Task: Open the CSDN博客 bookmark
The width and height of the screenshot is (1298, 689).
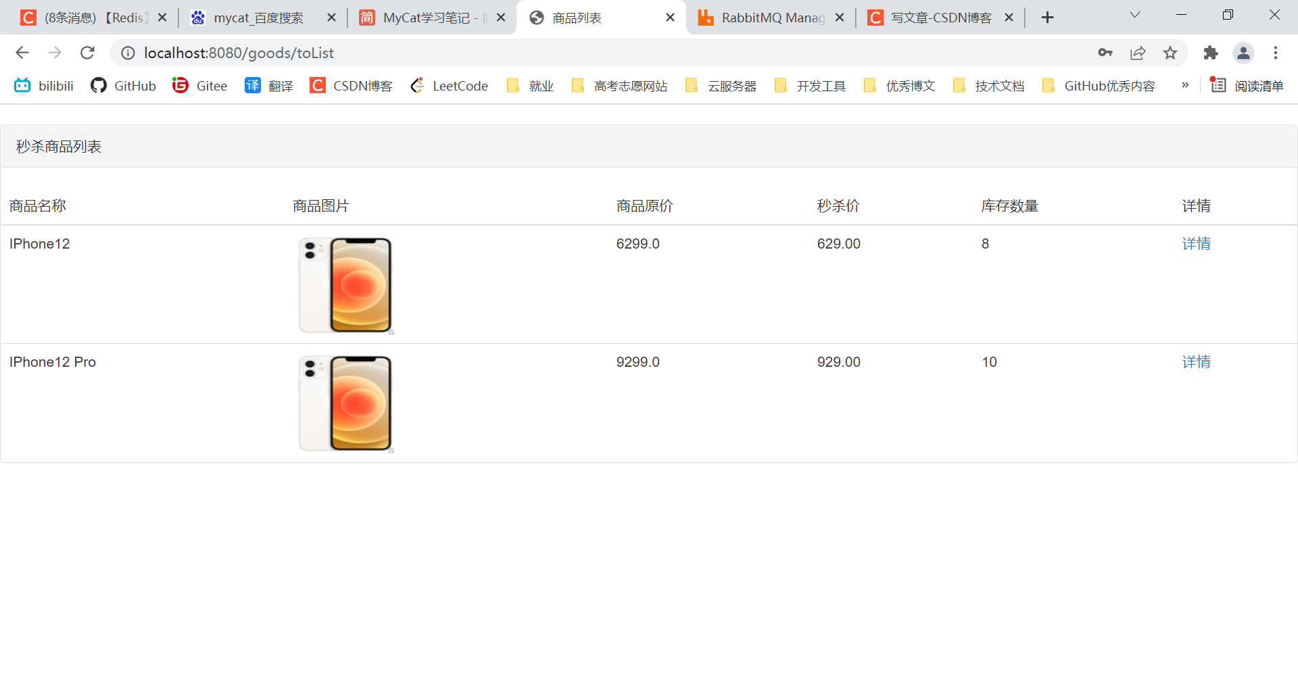Action: click(x=351, y=86)
